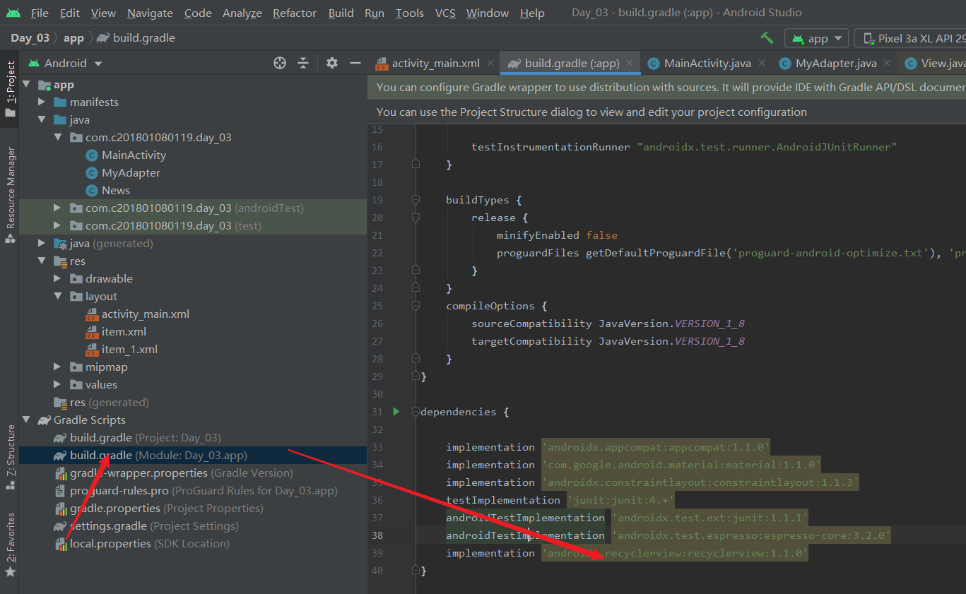Open the Navigate menu
Viewport: 966px width, 594px height.
pyautogui.click(x=150, y=13)
